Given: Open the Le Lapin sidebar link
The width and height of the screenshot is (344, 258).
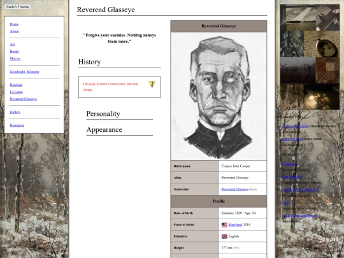Looking at the screenshot, I should coord(16,92).
